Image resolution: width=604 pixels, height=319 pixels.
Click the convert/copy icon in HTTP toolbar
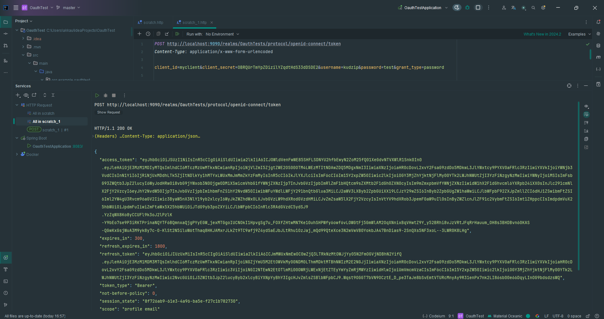click(158, 34)
